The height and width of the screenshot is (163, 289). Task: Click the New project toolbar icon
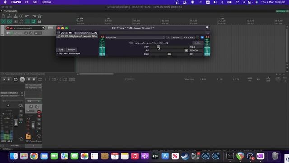click(x=3, y=16)
